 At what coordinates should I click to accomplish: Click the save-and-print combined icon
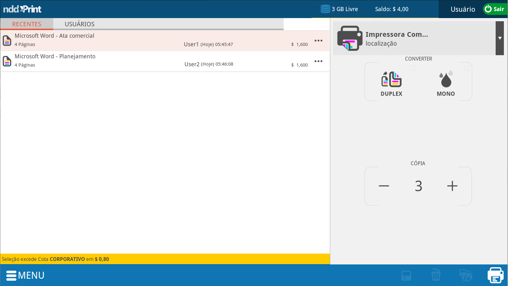click(x=466, y=275)
